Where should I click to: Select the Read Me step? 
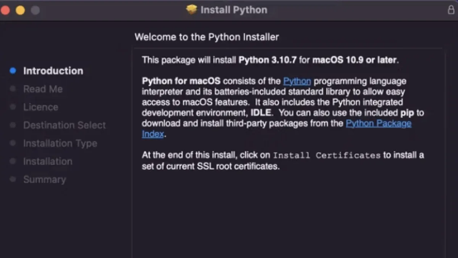coord(43,89)
